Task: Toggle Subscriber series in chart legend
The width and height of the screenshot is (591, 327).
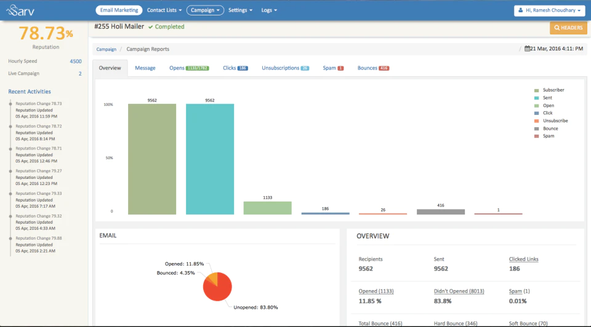Action: point(549,90)
